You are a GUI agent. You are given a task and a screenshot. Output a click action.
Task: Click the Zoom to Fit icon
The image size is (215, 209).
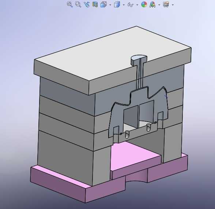tap(69, 4)
